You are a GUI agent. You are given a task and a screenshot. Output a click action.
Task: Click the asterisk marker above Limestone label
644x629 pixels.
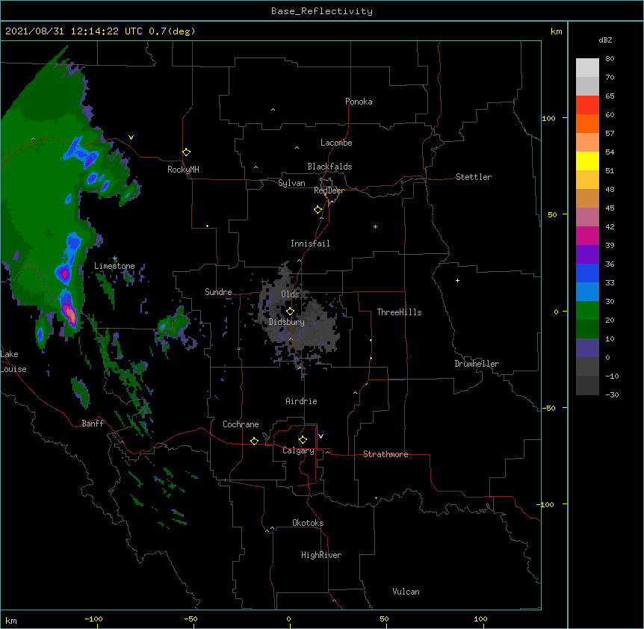115,258
